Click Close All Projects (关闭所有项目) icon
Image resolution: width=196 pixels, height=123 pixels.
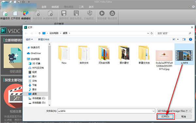point(50,13)
